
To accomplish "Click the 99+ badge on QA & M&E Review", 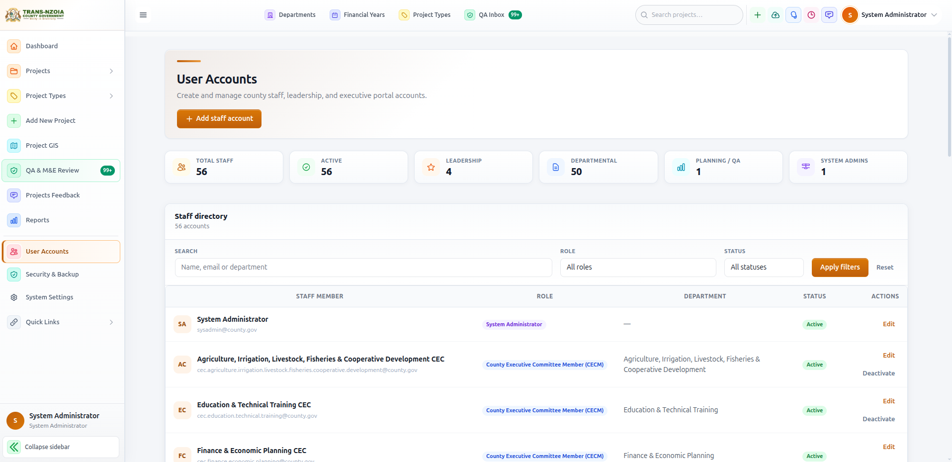I will click(x=107, y=171).
